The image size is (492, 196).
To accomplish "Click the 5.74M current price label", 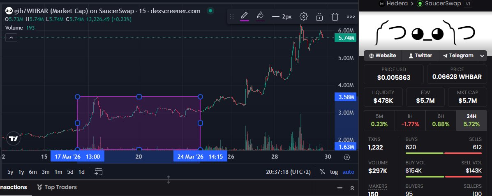I will coord(345,38).
